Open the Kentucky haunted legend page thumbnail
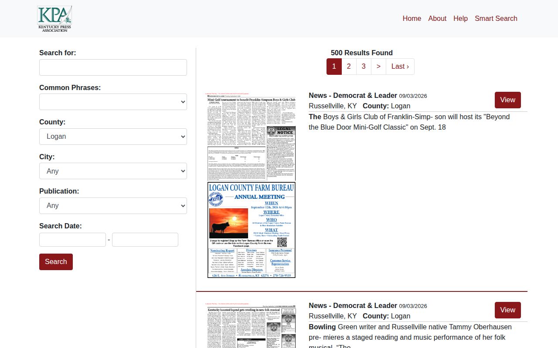Screen dimensions: 558x348 click(252, 325)
